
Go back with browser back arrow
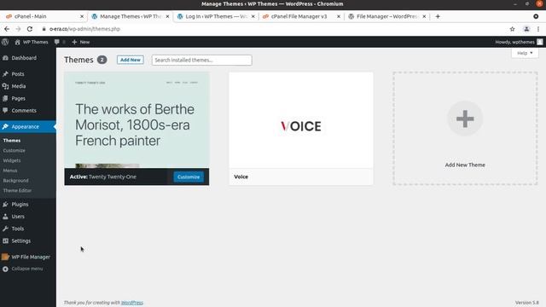(x=7, y=29)
